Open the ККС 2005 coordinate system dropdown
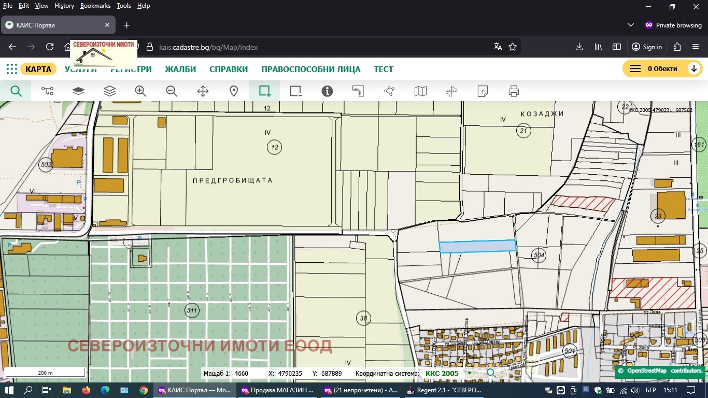 [x=470, y=373]
